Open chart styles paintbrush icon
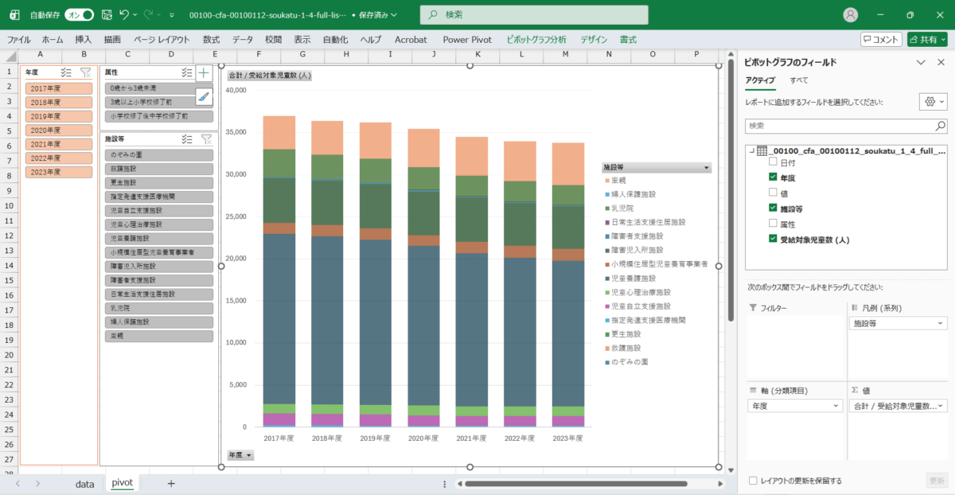The image size is (955, 495). (x=204, y=97)
